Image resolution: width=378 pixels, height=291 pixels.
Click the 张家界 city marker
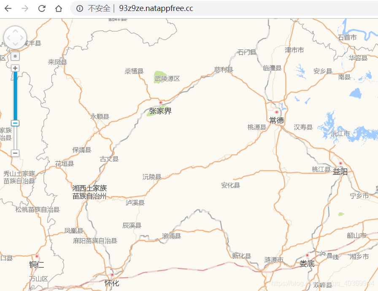pos(161,103)
